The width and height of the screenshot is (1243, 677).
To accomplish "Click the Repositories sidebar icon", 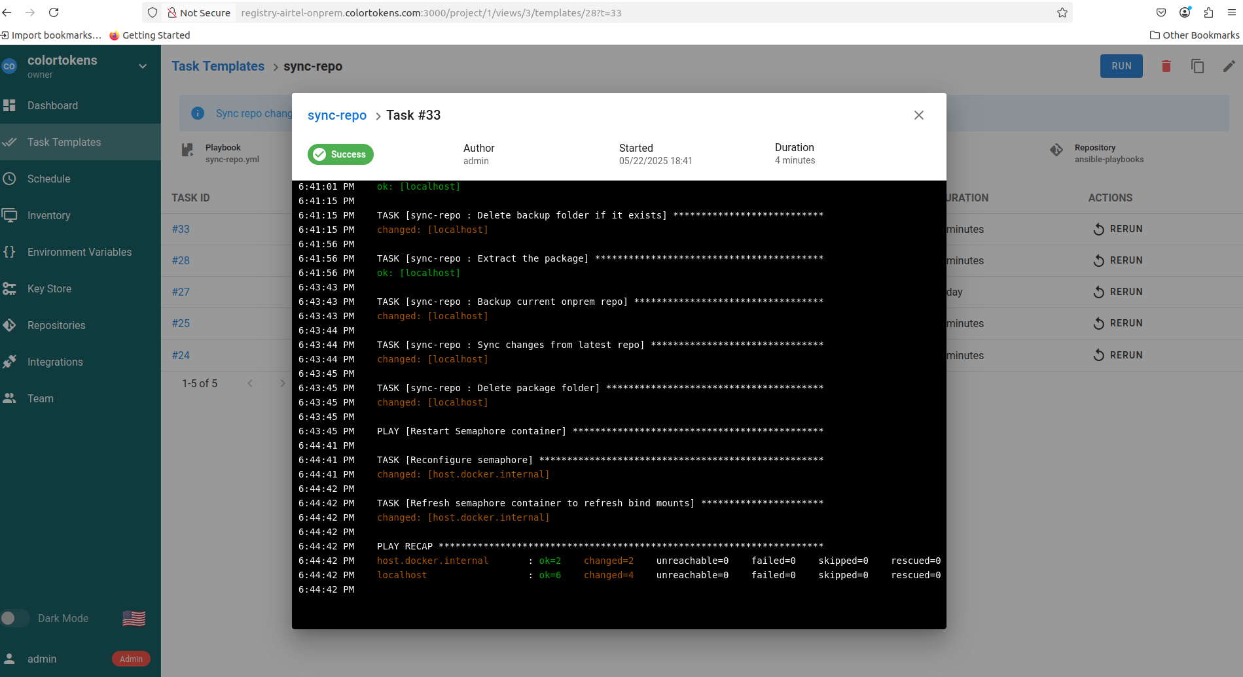I will coord(9,325).
